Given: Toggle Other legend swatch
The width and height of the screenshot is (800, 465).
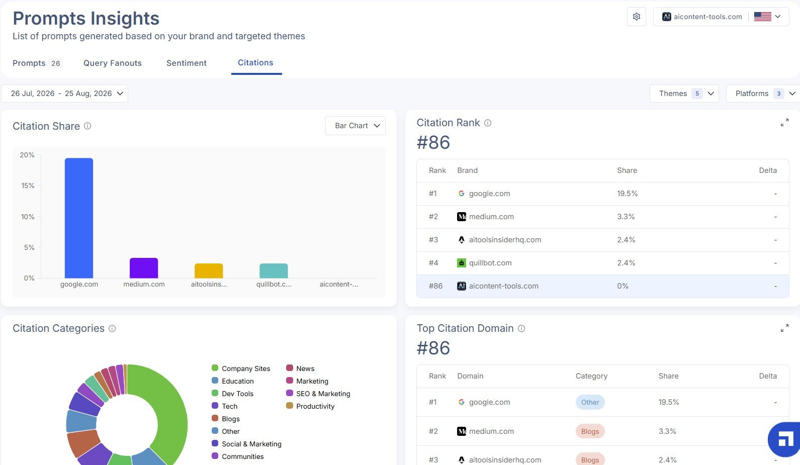Looking at the screenshot, I should tap(215, 431).
